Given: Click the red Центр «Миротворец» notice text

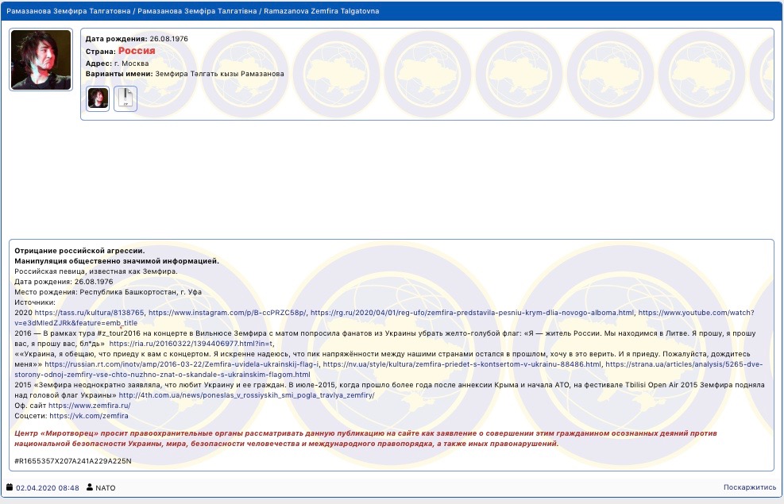Looking at the screenshot, I should [365, 438].
